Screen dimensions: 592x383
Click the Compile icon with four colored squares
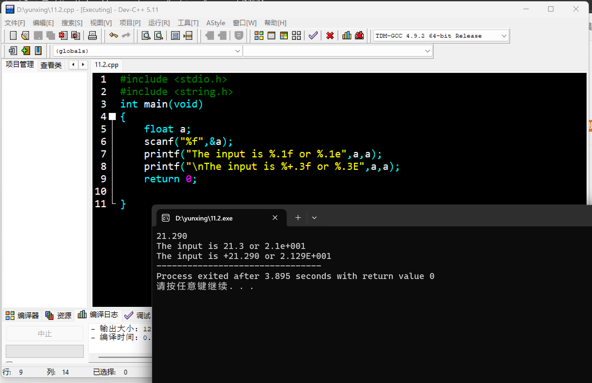(259, 35)
